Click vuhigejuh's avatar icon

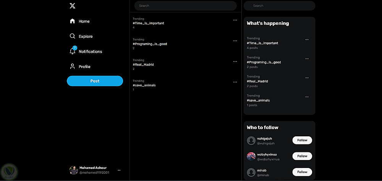point(251,141)
